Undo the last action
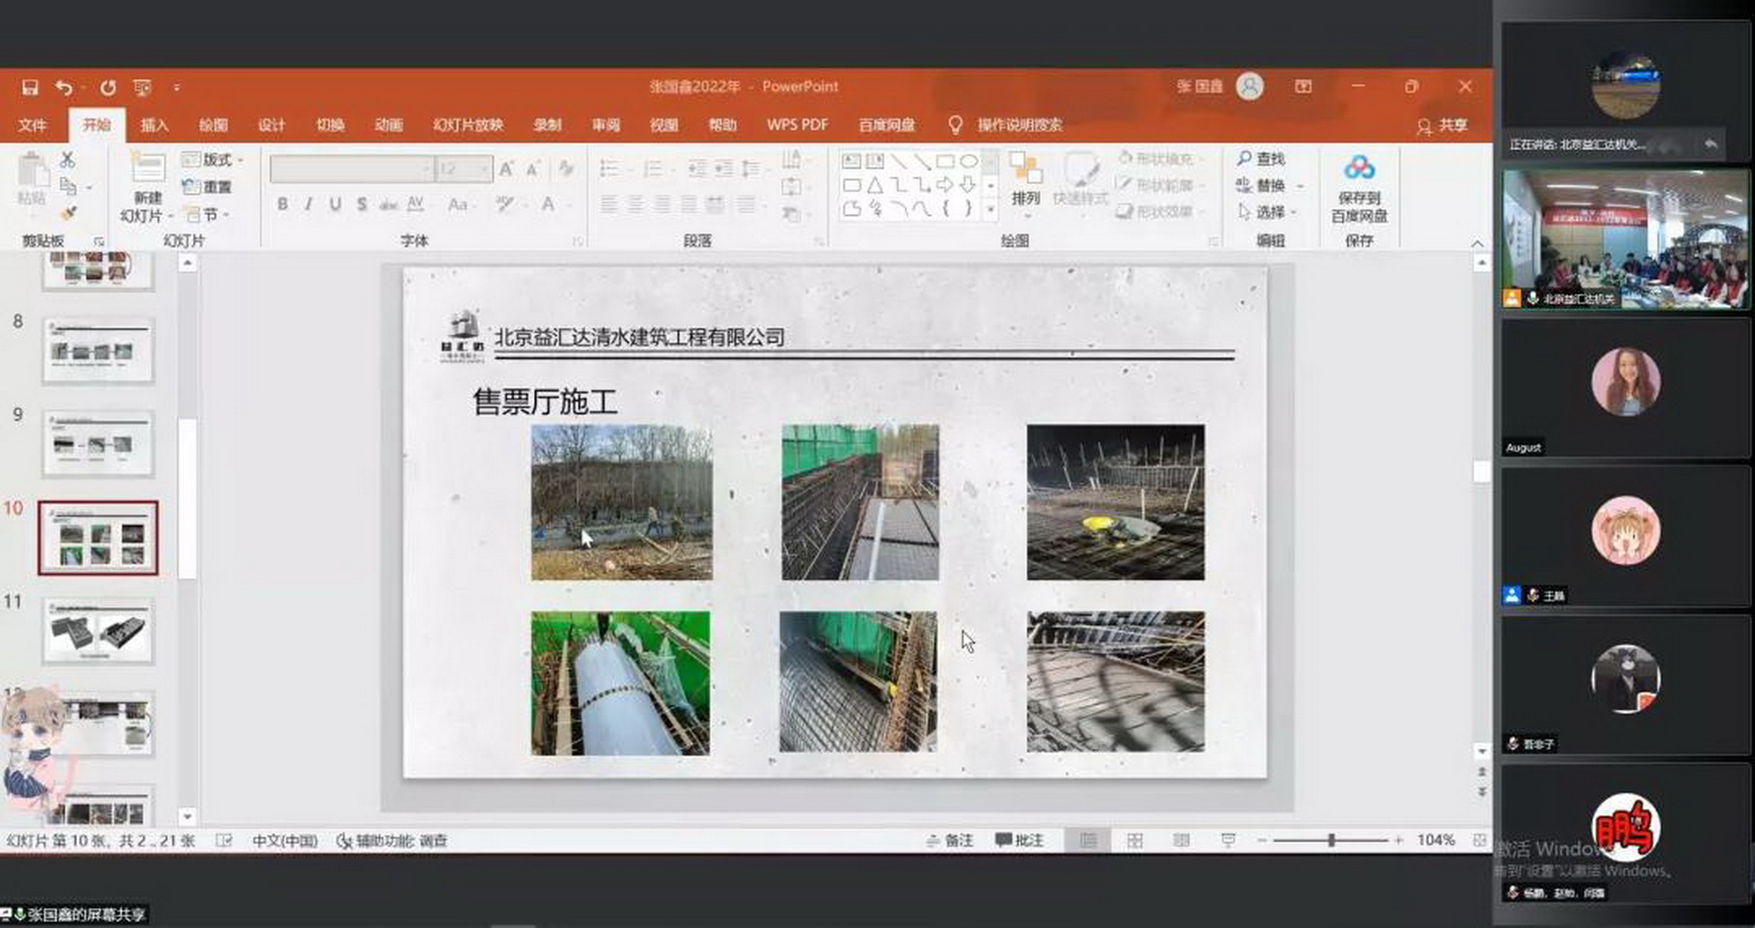The height and width of the screenshot is (928, 1755). pyautogui.click(x=63, y=87)
